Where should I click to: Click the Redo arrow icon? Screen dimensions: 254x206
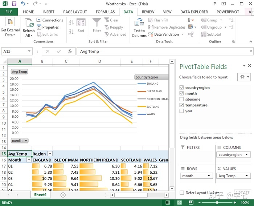pyautogui.click(x=35, y=3)
